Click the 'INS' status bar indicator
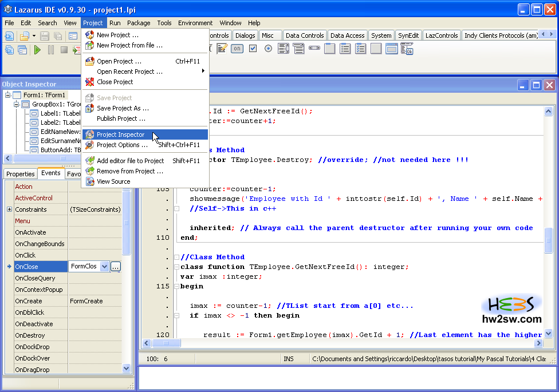This screenshot has height=392, width=559. (289, 359)
